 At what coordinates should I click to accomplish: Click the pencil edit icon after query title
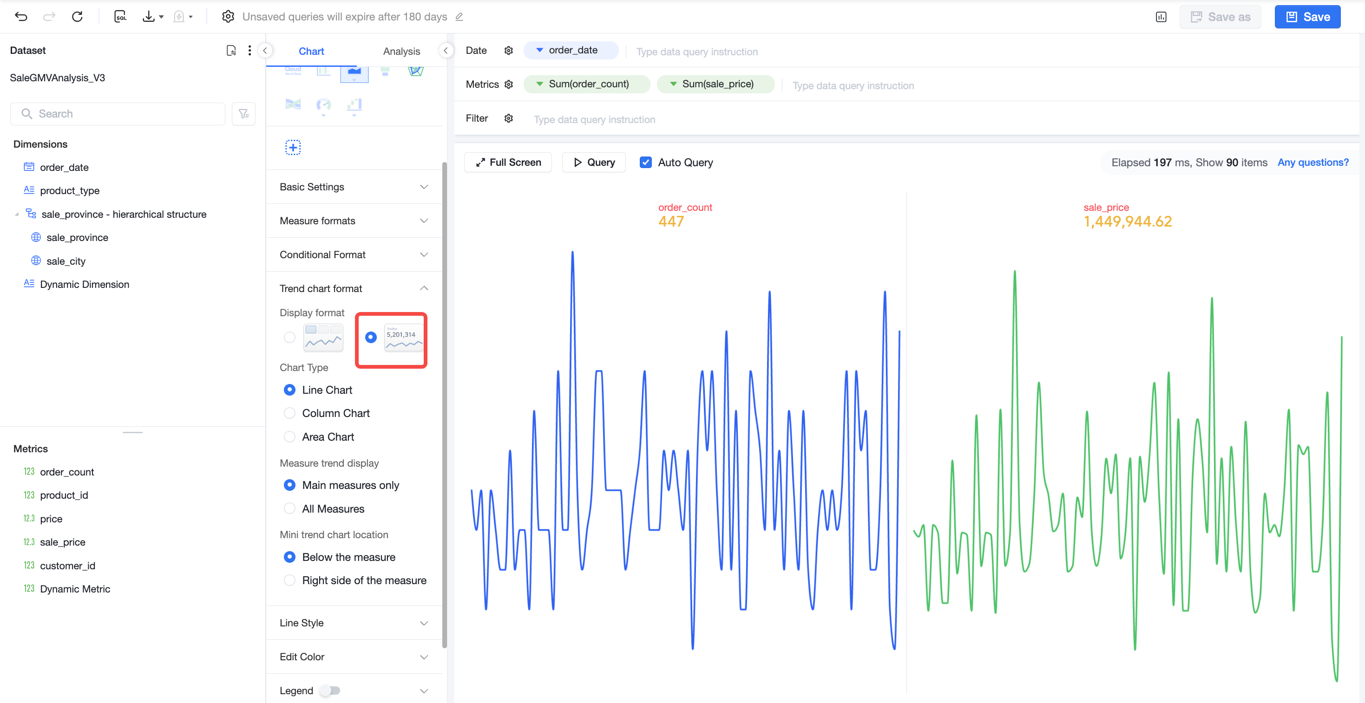[x=459, y=17]
